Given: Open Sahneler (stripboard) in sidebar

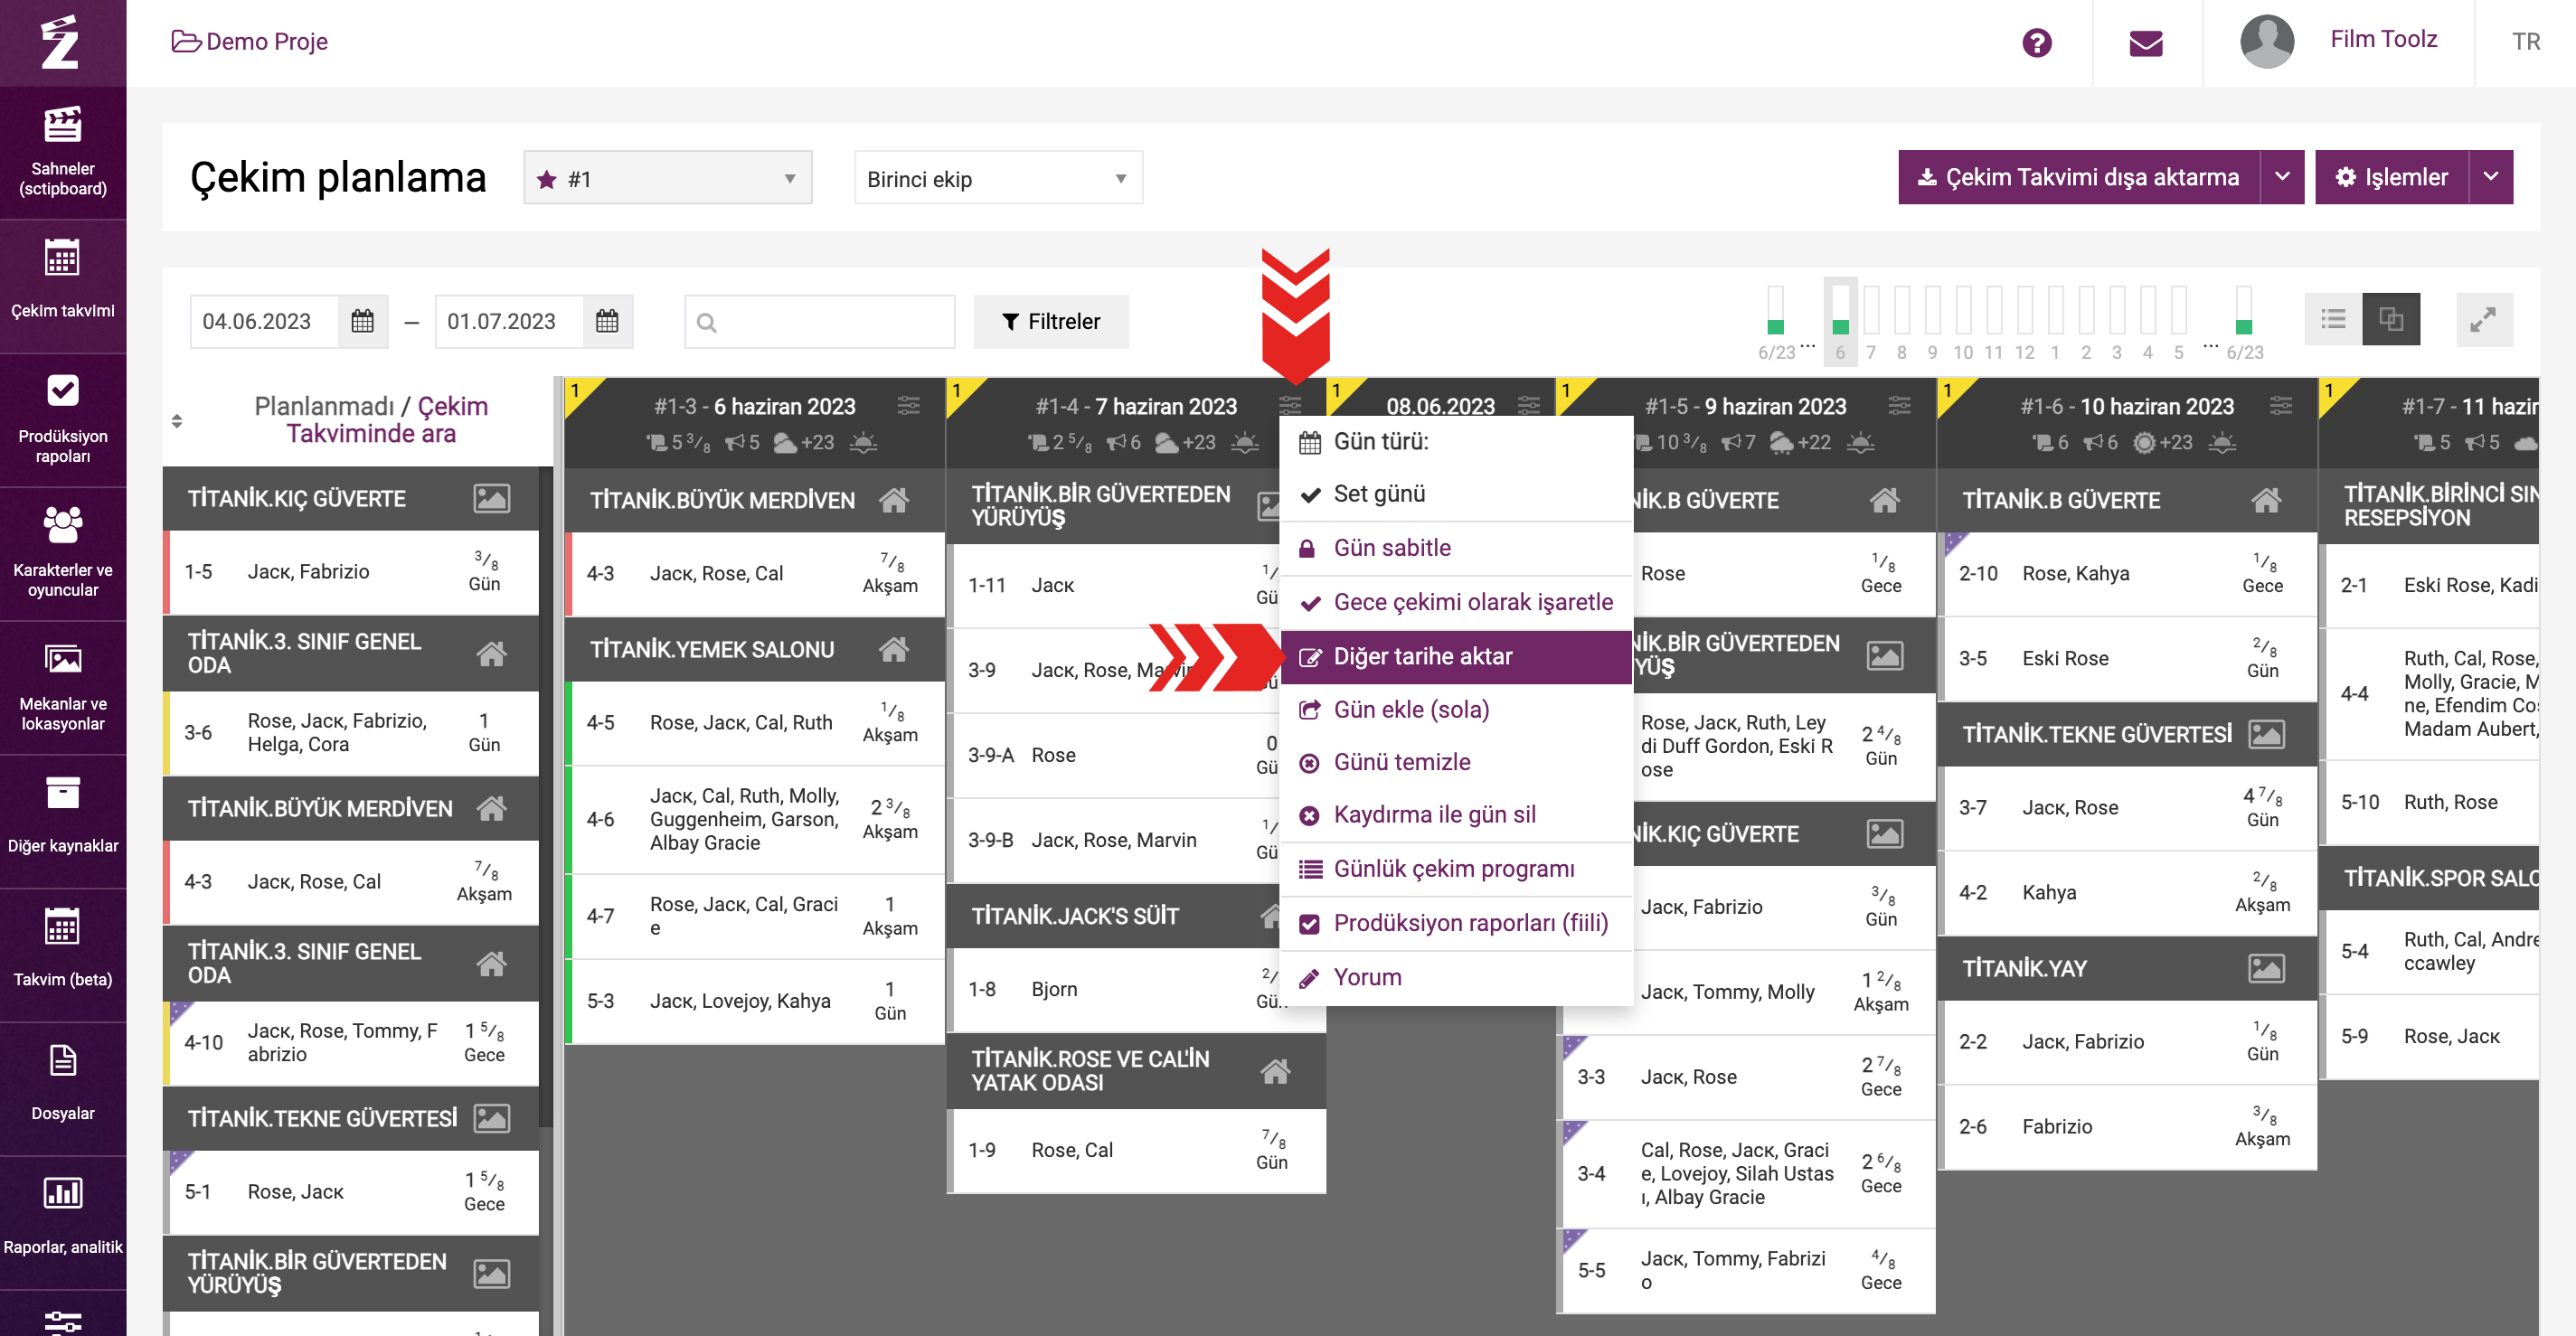Looking at the screenshot, I should tap(63, 152).
